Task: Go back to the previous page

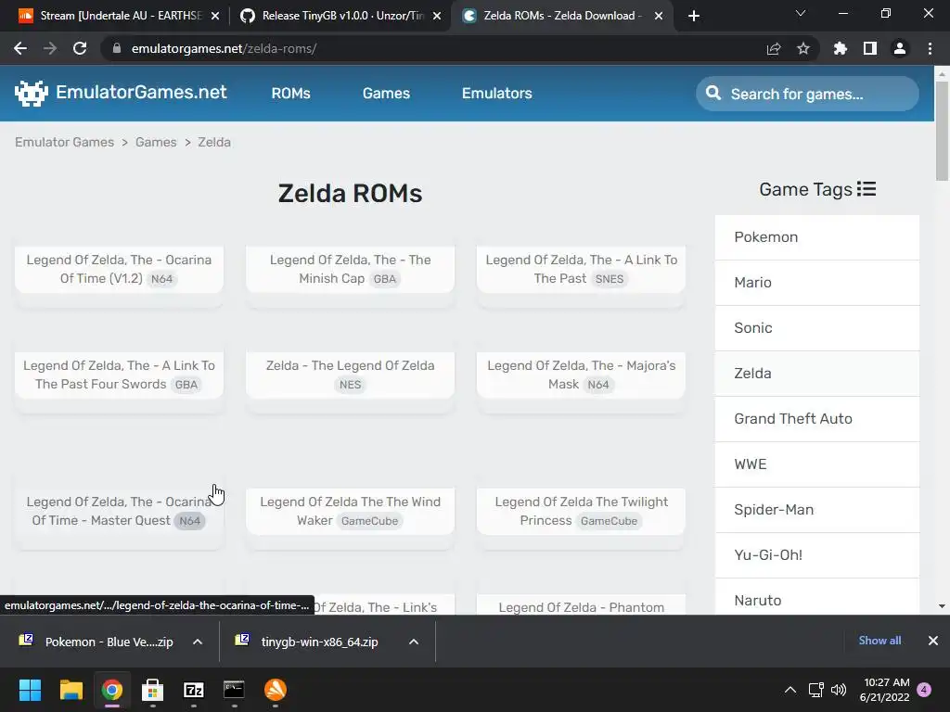Action: 20,48
